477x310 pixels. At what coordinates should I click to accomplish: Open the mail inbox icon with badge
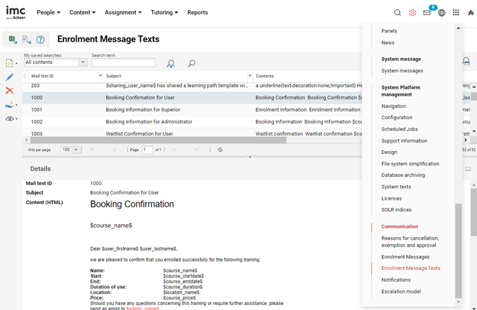[x=427, y=13]
